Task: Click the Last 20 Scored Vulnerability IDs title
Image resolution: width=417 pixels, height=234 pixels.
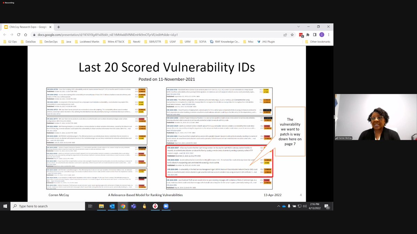Action: pyautogui.click(x=166, y=67)
